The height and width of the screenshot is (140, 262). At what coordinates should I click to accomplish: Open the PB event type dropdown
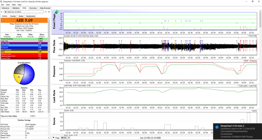coord(67,138)
